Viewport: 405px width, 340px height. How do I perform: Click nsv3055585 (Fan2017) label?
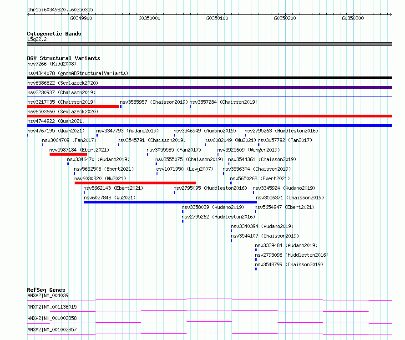click(x=174, y=150)
